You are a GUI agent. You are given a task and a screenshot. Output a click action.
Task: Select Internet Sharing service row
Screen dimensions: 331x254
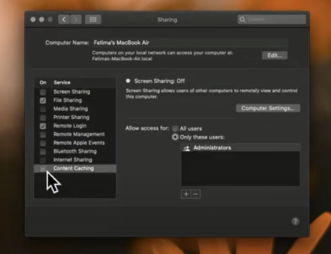tap(75, 160)
